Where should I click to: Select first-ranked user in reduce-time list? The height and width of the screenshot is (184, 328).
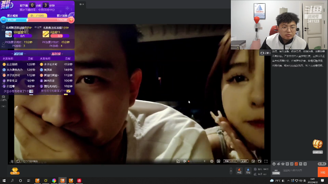pyautogui.click(x=18, y=64)
